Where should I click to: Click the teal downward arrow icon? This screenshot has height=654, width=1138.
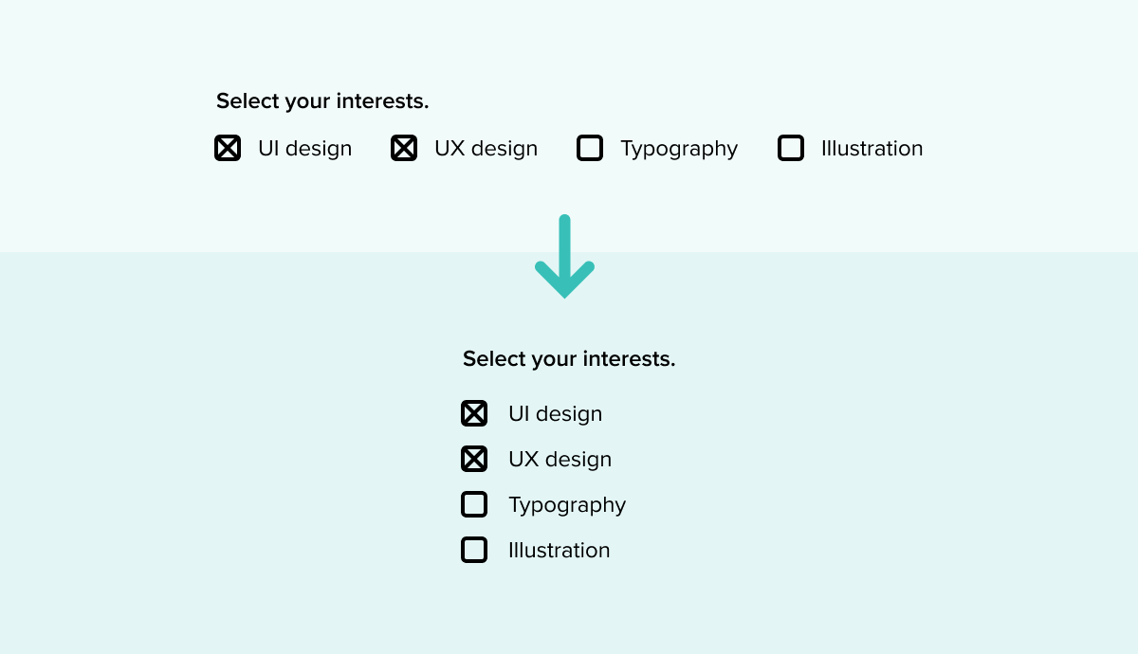click(x=564, y=256)
